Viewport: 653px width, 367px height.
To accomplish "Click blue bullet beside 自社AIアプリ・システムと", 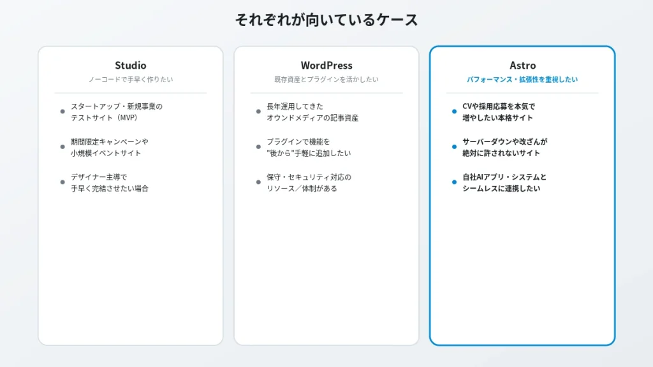I will 454,182.
